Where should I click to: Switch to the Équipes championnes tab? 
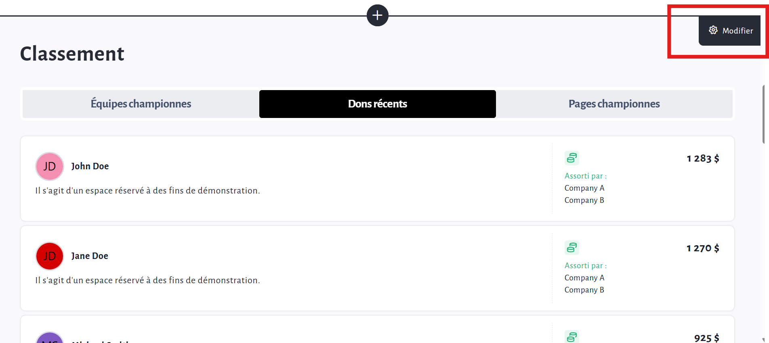tap(141, 104)
